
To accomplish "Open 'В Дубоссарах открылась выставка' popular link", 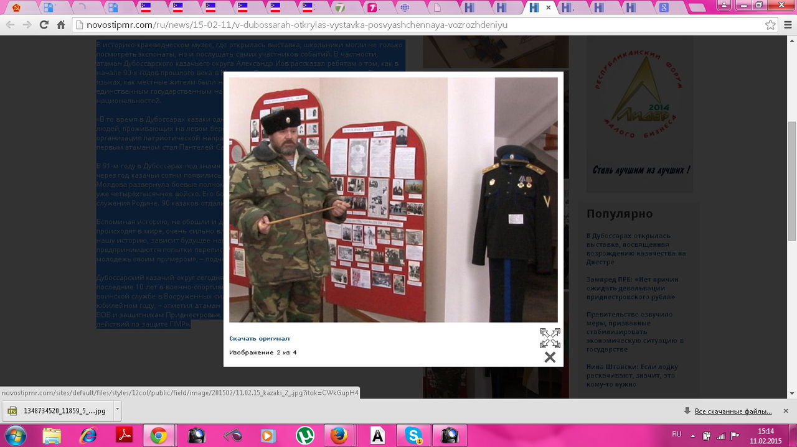I will coord(636,249).
